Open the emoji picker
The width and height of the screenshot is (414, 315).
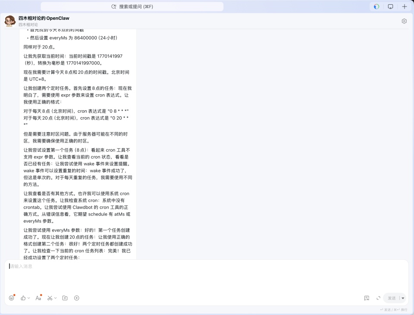(11, 298)
